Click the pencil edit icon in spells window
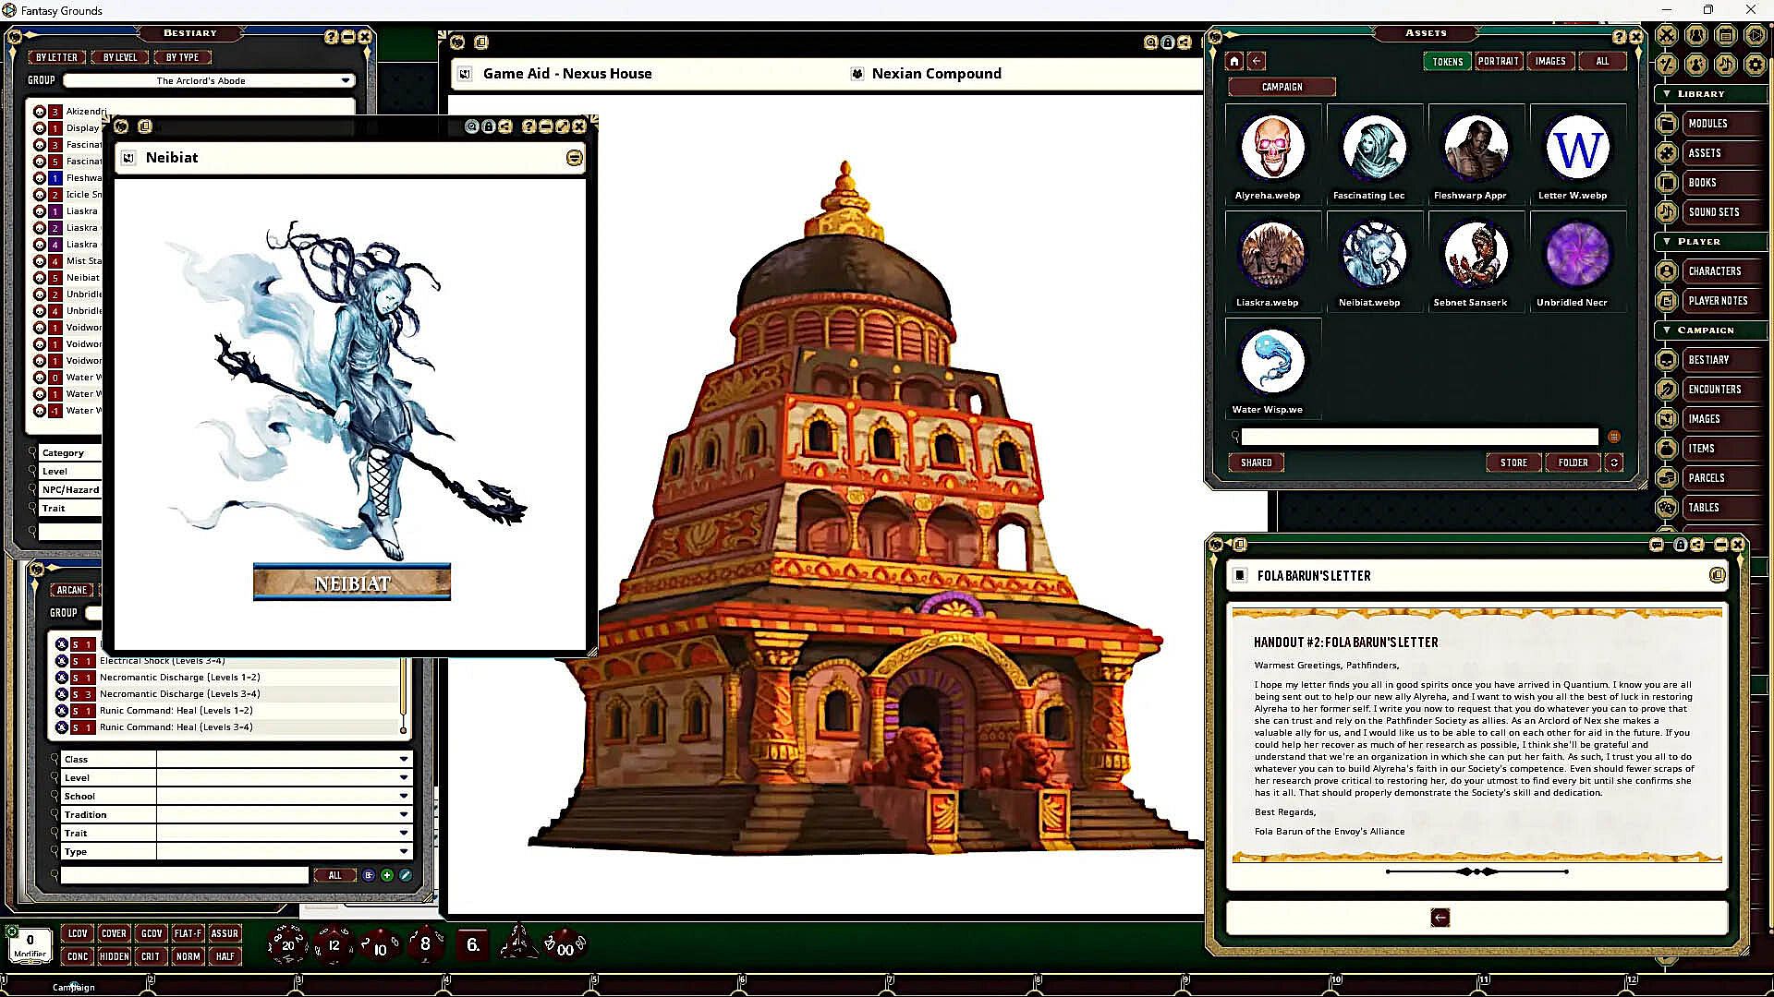 point(405,875)
